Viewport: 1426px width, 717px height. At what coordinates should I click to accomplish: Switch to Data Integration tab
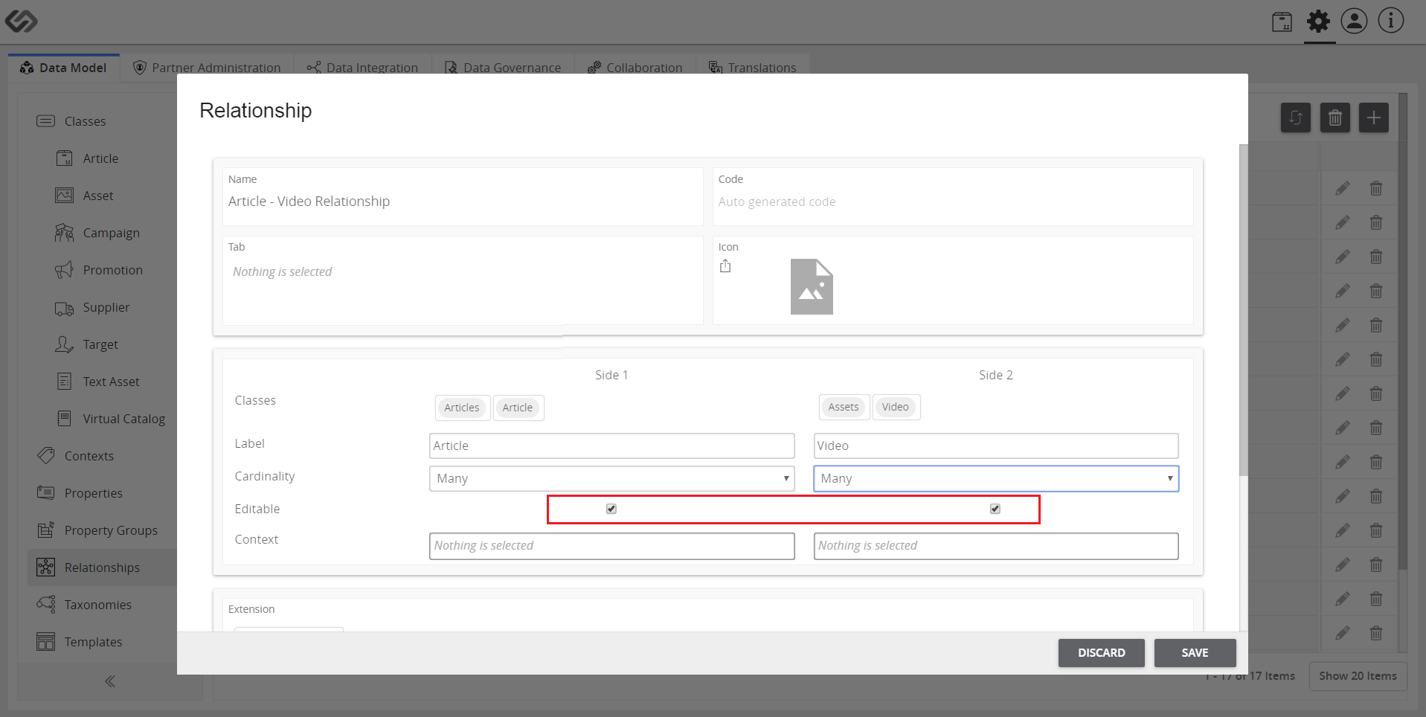pyautogui.click(x=362, y=68)
